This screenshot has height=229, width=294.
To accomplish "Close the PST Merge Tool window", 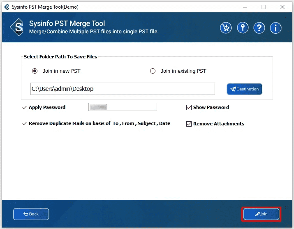I will (282, 7).
